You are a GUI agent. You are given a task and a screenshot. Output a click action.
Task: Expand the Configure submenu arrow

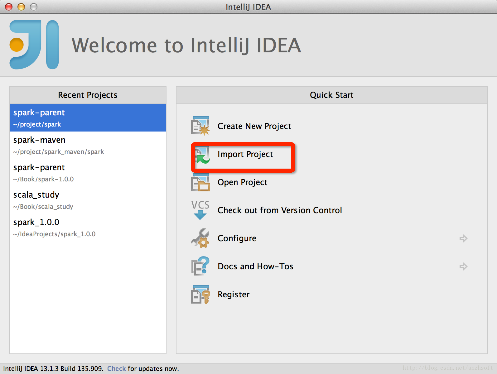click(463, 238)
